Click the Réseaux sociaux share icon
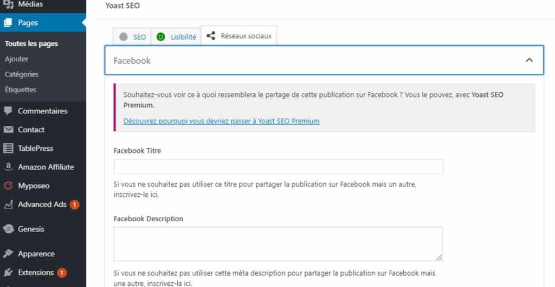Viewport: 555px width, 287px height. pos(211,36)
